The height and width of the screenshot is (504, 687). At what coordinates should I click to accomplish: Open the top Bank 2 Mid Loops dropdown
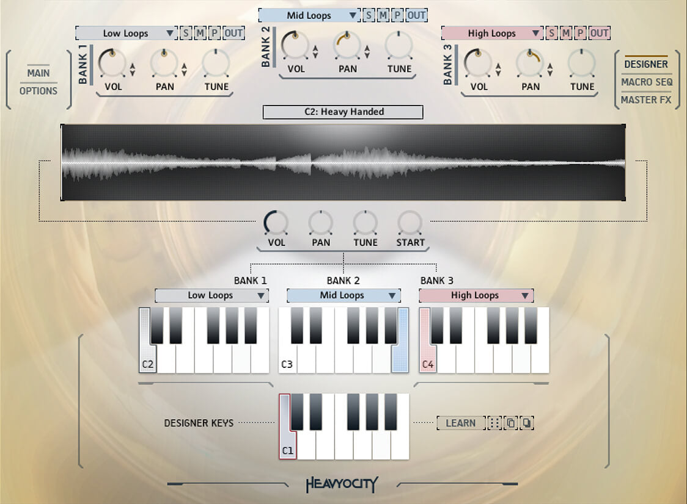pyautogui.click(x=309, y=15)
